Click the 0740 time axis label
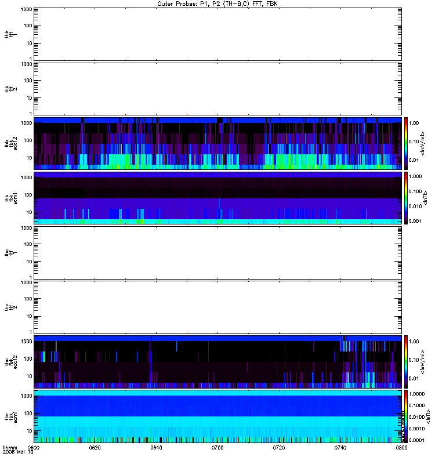 click(340, 448)
